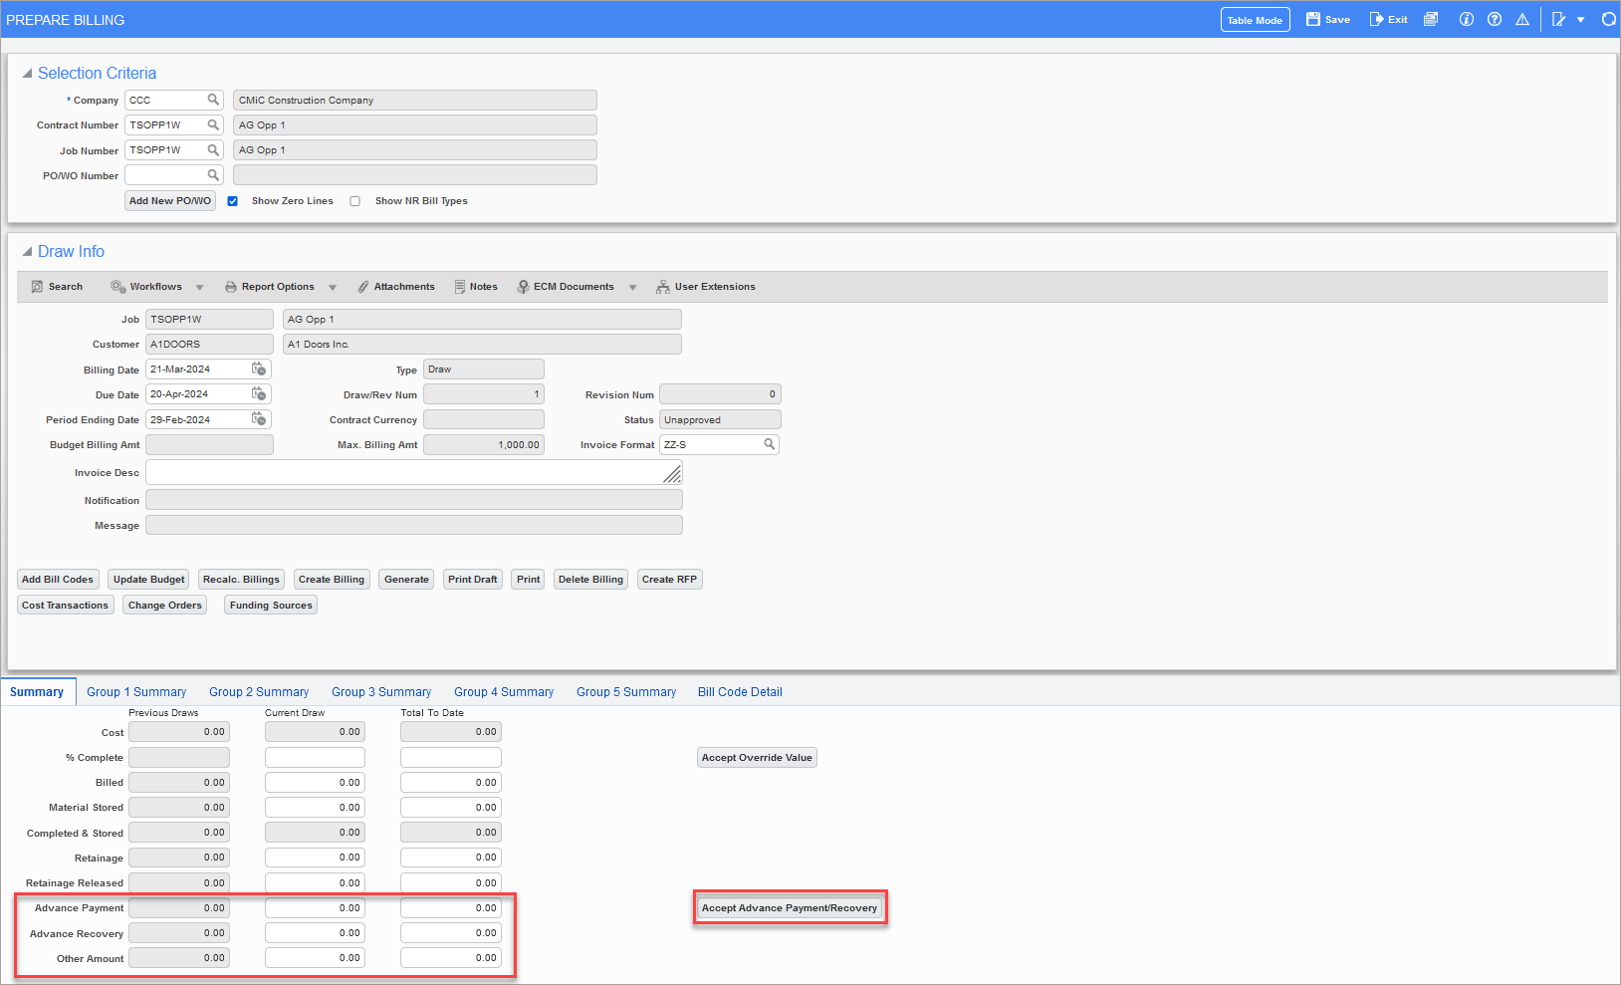Click the Print Draft button

coord(473,580)
